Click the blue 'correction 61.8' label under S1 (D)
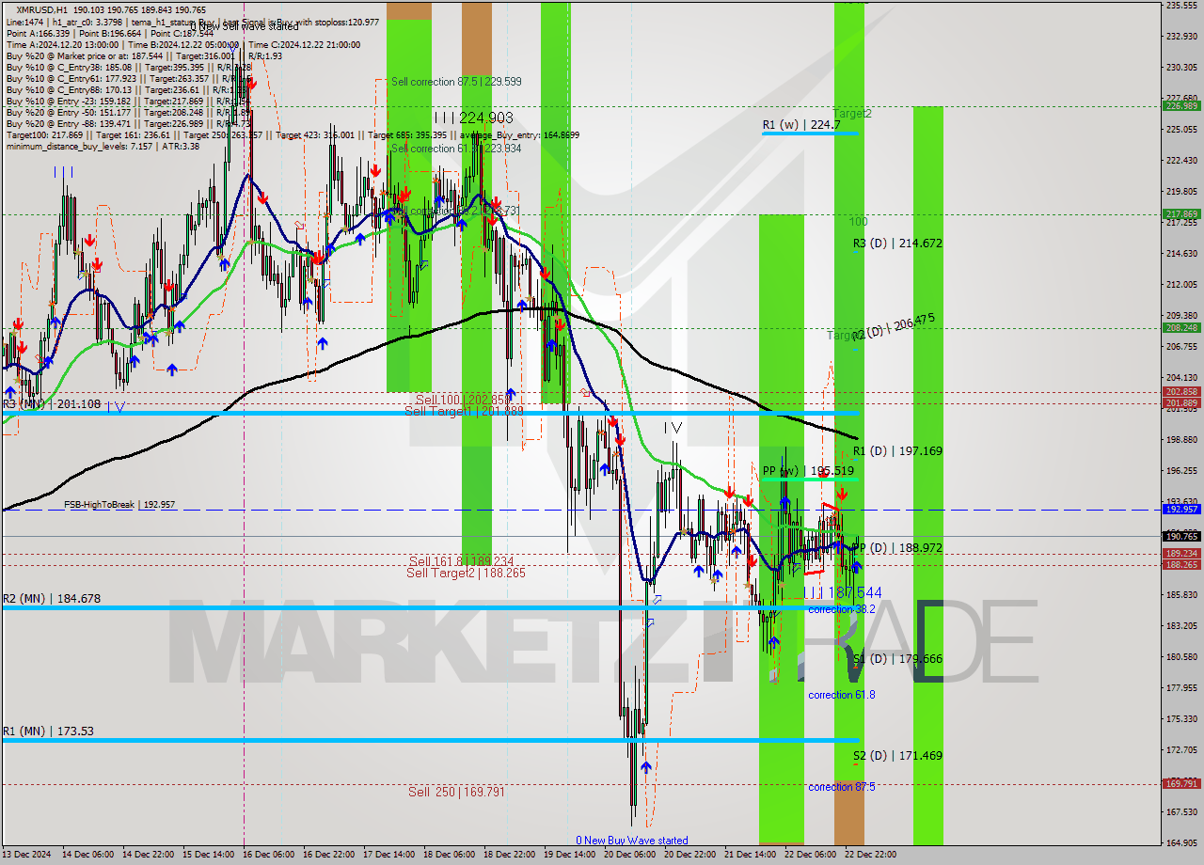Viewport: 1204px width, 865px height. pos(842,695)
